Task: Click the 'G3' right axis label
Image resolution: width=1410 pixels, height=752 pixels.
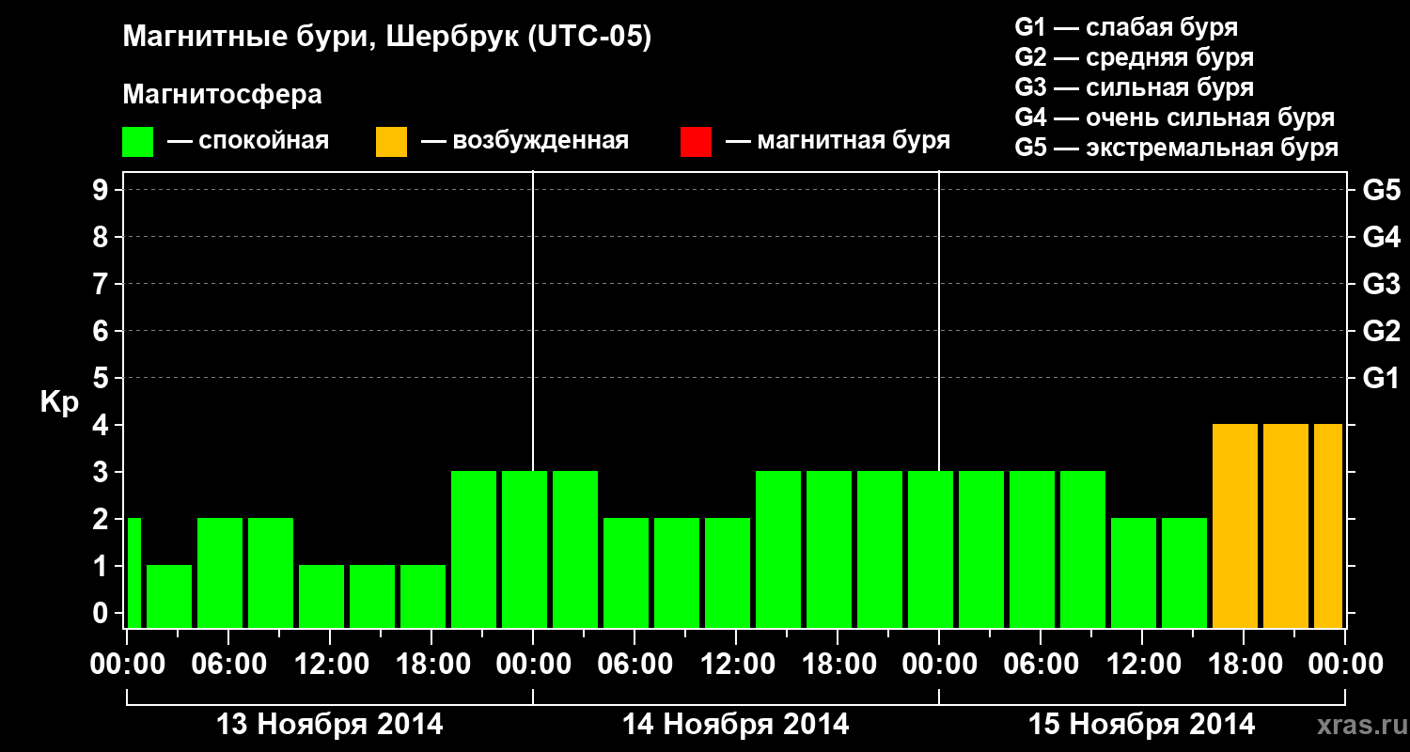Action: click(x=1381, y=284)
